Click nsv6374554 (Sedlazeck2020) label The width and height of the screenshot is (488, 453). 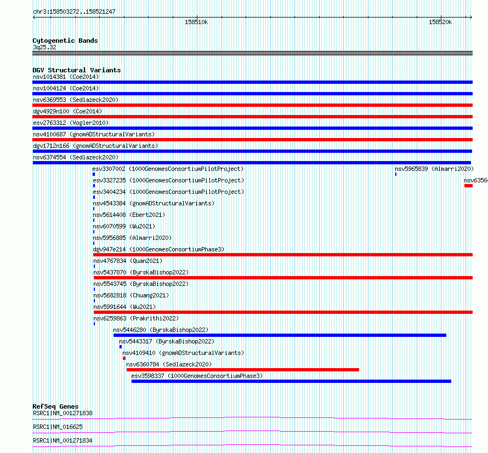[76, 157]
